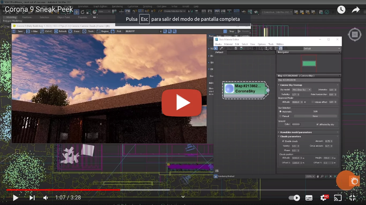Click clouds Altitude 5000.0 field
The width and height of the screenshot is (366, 205).
(296, 158)
